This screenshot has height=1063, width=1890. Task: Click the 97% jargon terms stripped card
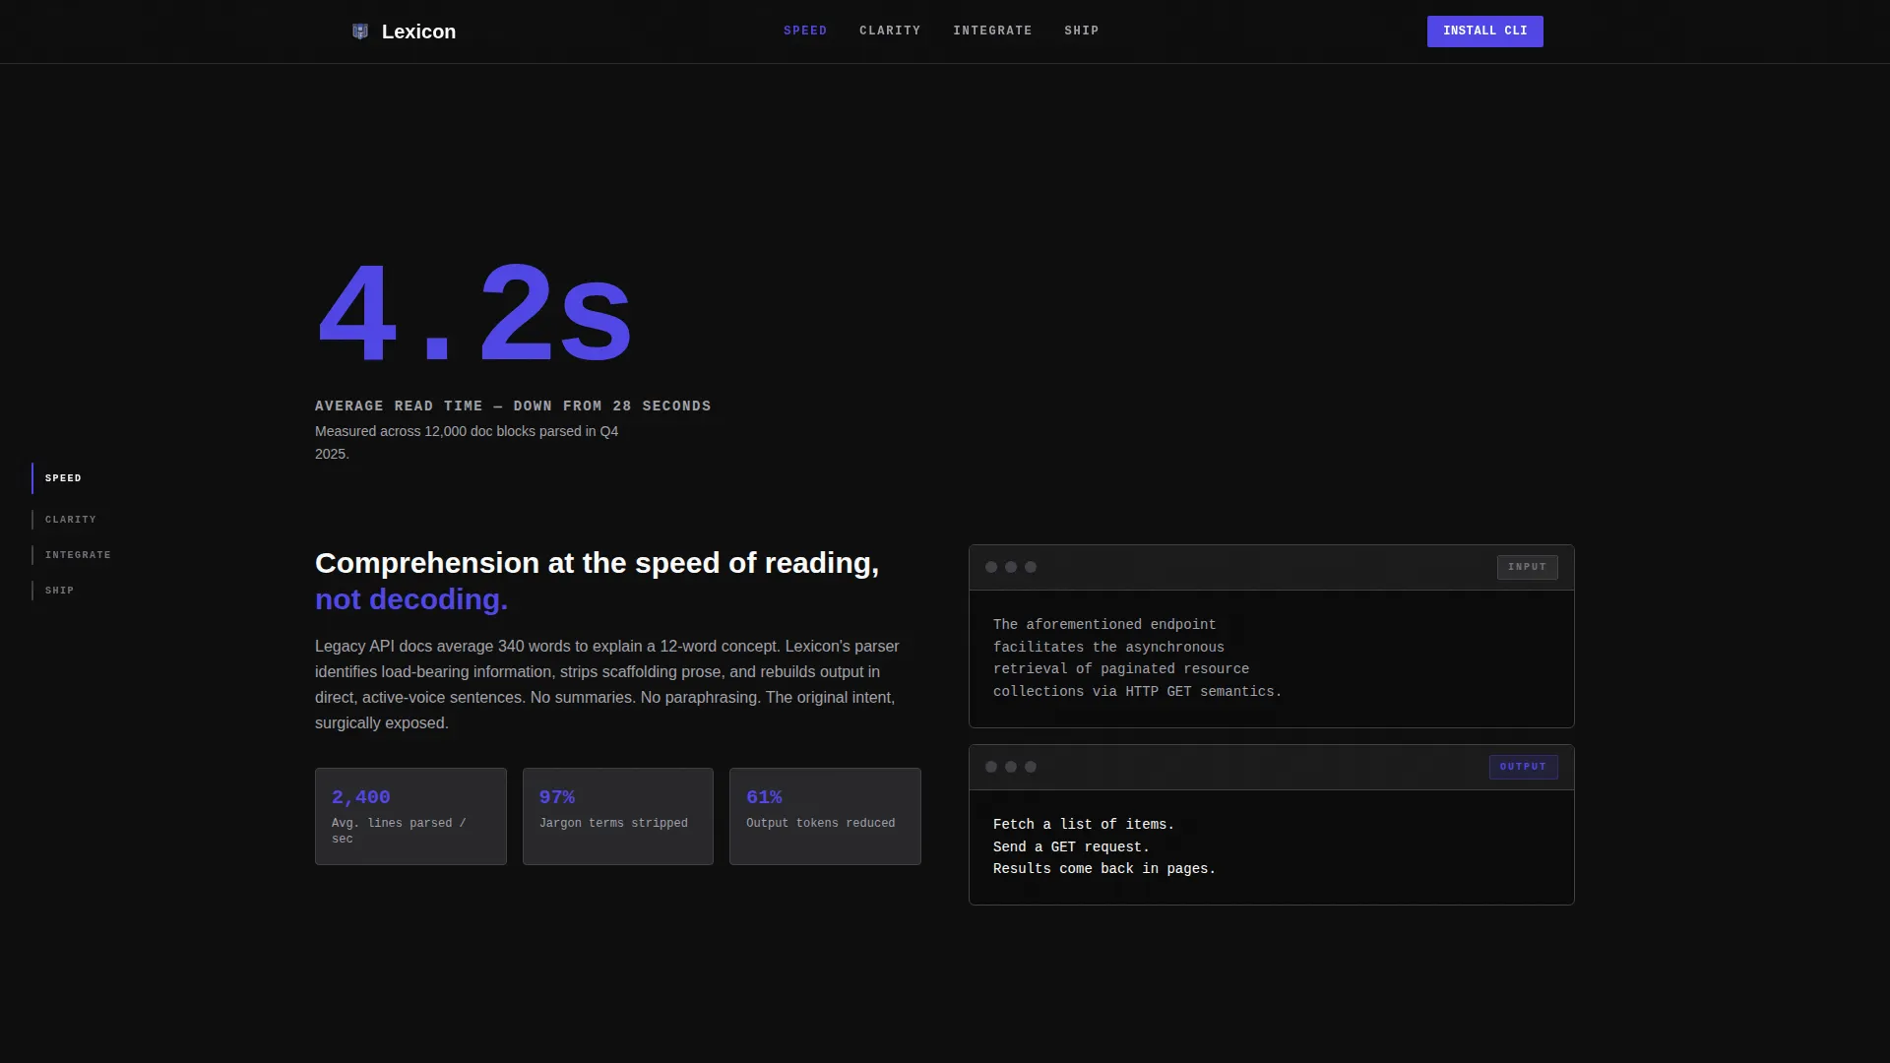pyautogui.click(x=618, y=816)
